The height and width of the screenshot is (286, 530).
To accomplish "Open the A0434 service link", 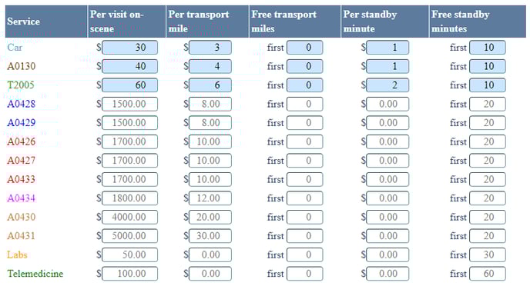I will [x=21, y=198].
